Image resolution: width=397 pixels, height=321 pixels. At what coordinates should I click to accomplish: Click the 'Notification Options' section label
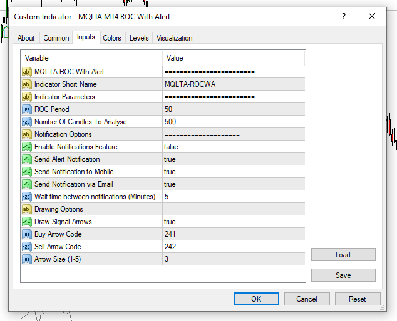point(63,134)
